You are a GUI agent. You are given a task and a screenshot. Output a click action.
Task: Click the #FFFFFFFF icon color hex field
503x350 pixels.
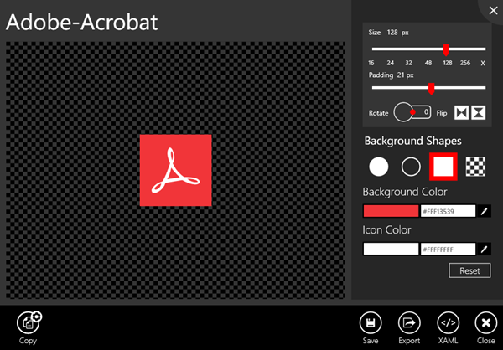[x=448, y=249]
